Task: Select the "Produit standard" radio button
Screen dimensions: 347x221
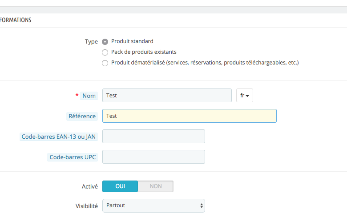Action: [105, 42]
